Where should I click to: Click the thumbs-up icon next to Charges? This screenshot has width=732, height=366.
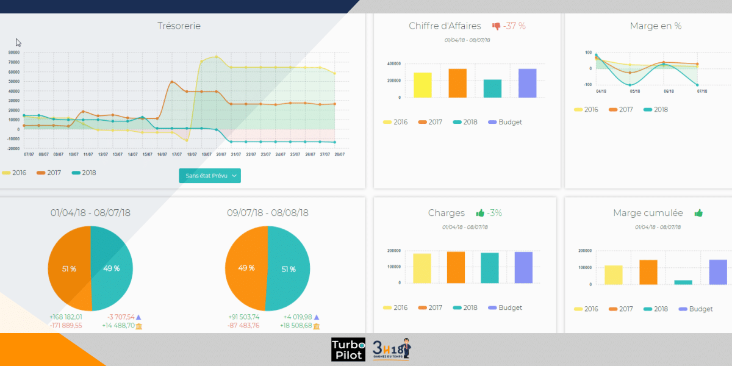480,213
